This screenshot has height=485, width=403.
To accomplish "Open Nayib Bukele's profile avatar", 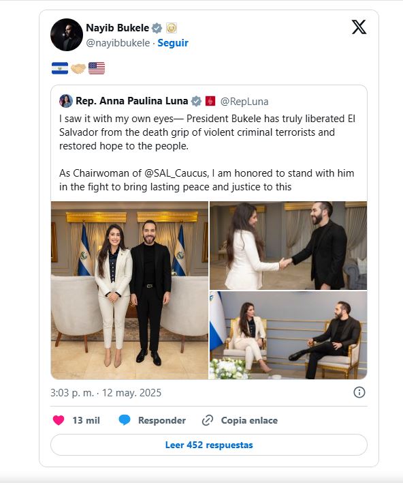I will click(66, 35).
